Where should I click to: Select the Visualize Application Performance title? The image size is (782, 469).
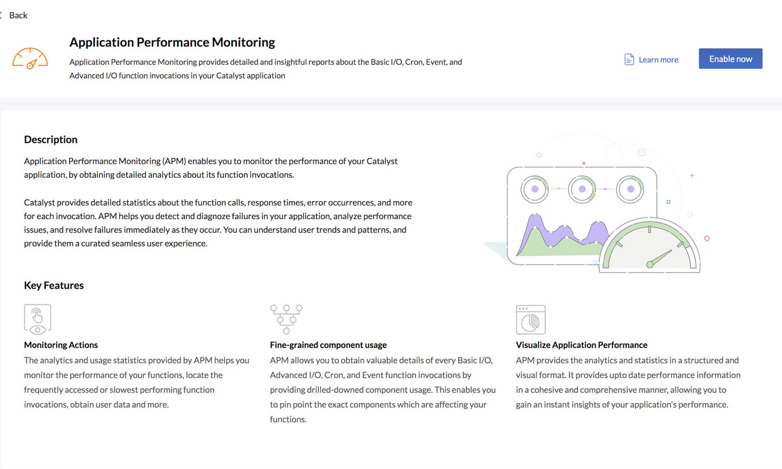[581, 345]
